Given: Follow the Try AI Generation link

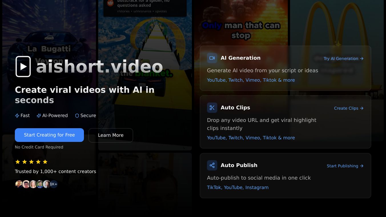Looking at the screenshot, I should pos(343,59).
